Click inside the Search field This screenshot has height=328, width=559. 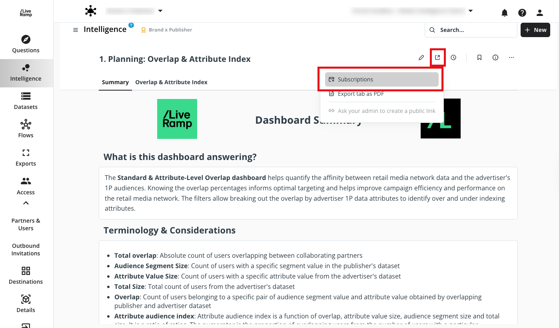471,30
